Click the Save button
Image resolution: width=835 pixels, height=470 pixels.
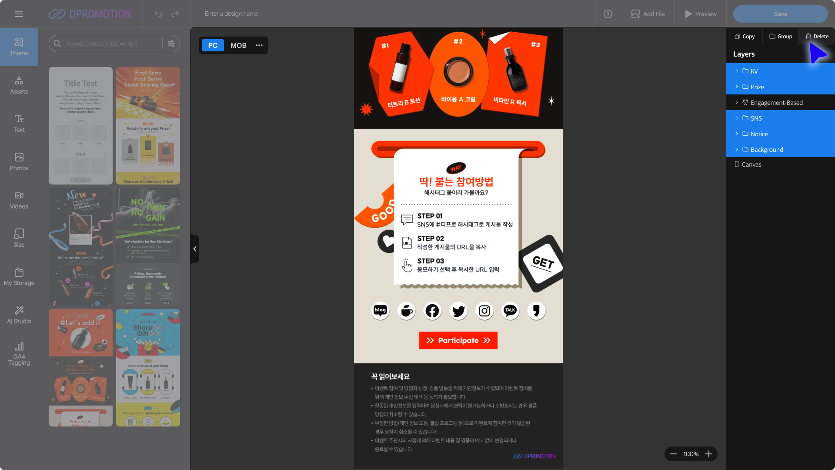[780, 14]
